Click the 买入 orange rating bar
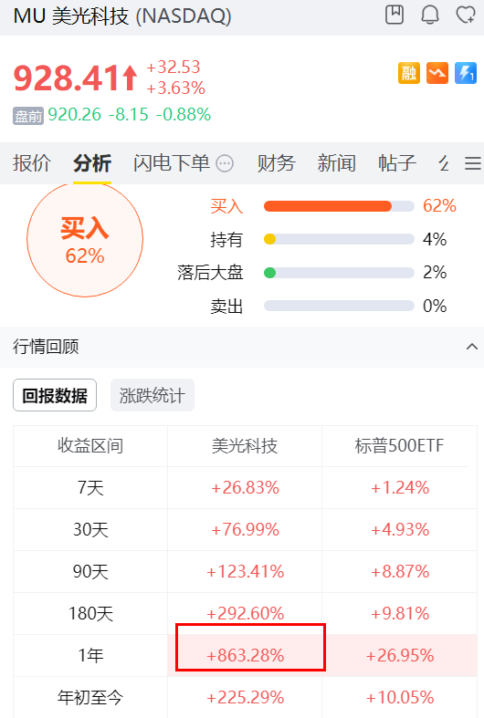This screenshot has height=718, width=484. [x=339, y=206]
